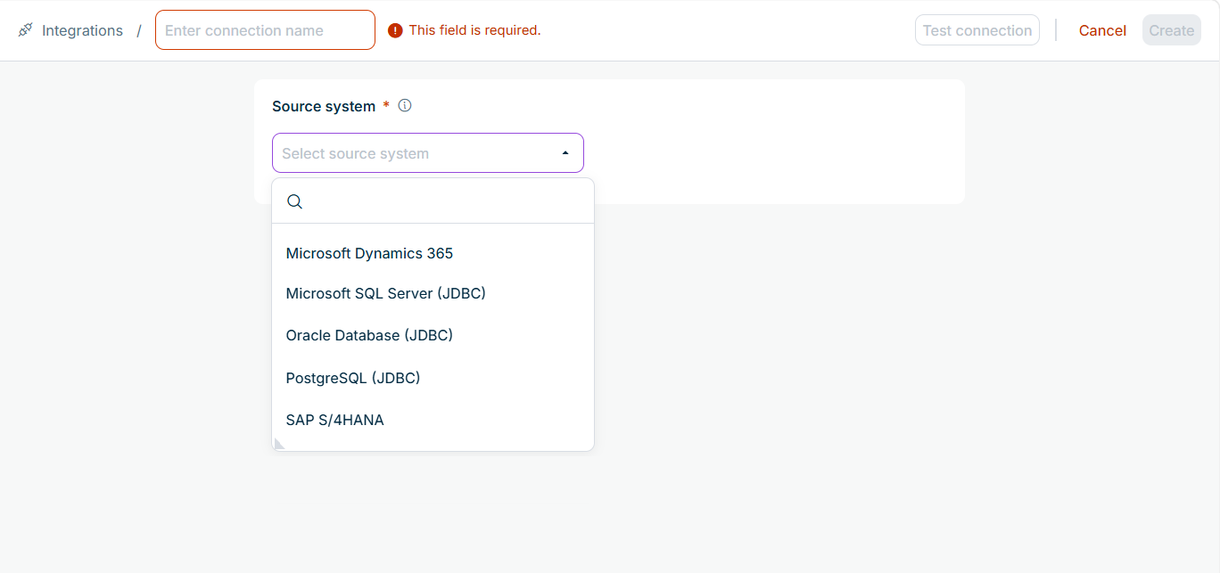This screenshot has height=573, width=1220.
Task: Click the source system dropdown caret arrow
Action: 565,153
